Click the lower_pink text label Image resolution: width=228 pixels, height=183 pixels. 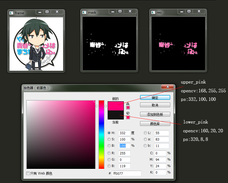click(x=196, y=122)
